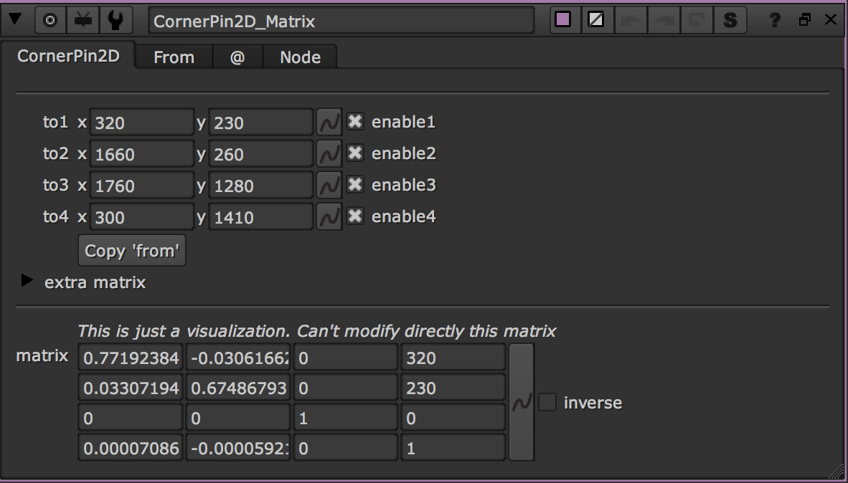Viewport: 848px width, 483px height.
Task: Open the node color picker pink swatch
Action: pos(564,20)
